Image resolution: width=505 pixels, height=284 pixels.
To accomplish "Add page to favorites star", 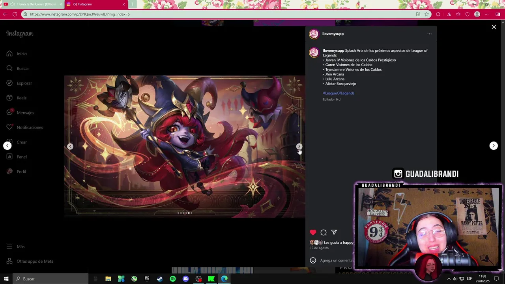I will coord(426,14).
